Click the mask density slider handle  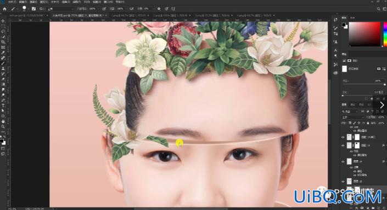click(385, 84)
